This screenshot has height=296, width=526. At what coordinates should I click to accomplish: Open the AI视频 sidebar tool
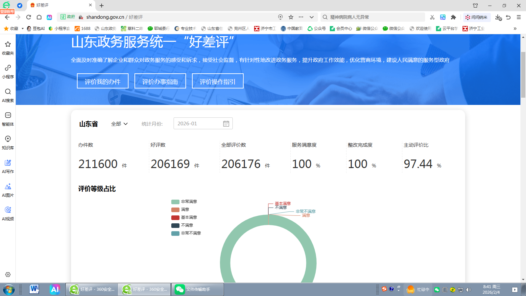coord(8,213)
